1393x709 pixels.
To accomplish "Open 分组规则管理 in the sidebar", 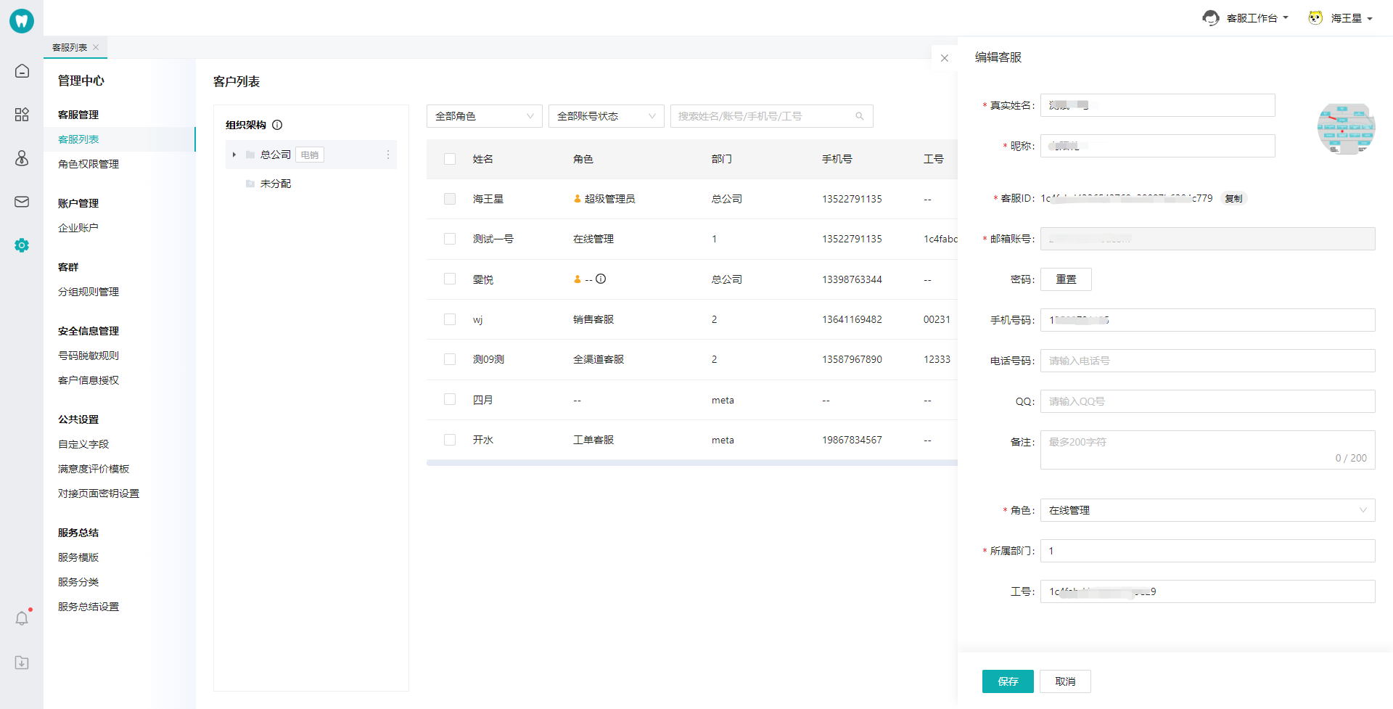I will [x=89, y=292].
